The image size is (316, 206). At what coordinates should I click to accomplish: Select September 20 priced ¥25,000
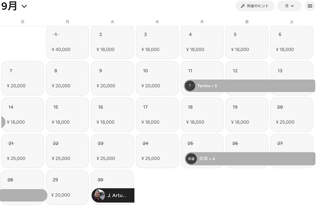coord(292,115)
